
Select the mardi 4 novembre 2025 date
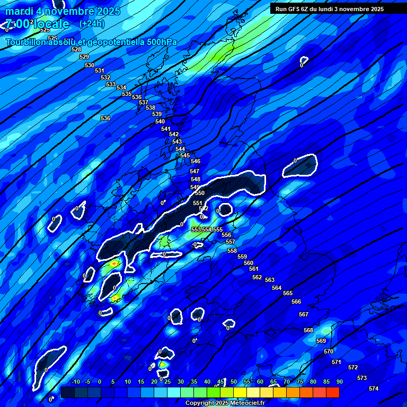(x=63, y=11)
